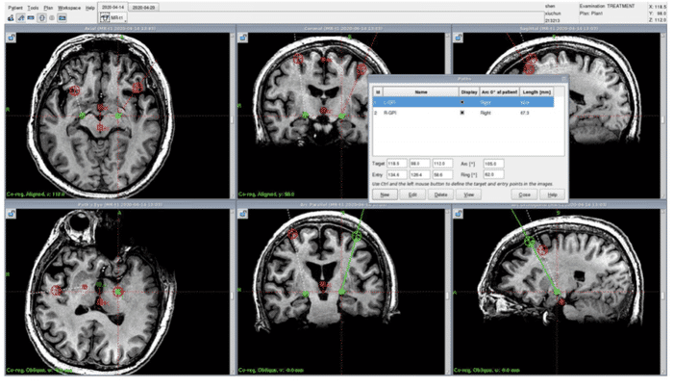The height and width of the screenshot is (388, 673).
Task: Switch to the 2020-04-29 tab
Action: (144, 7)
